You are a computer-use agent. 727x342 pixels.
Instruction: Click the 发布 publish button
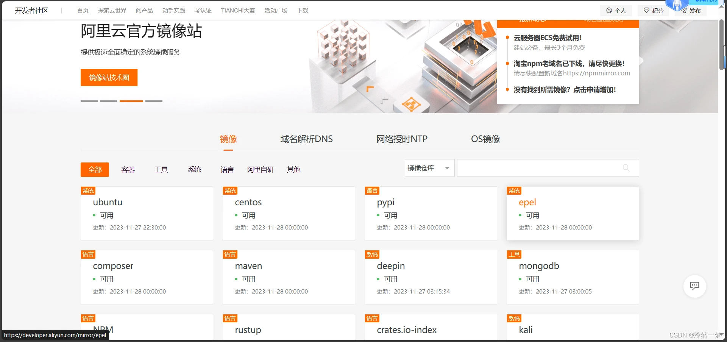(x=691, y=11)
